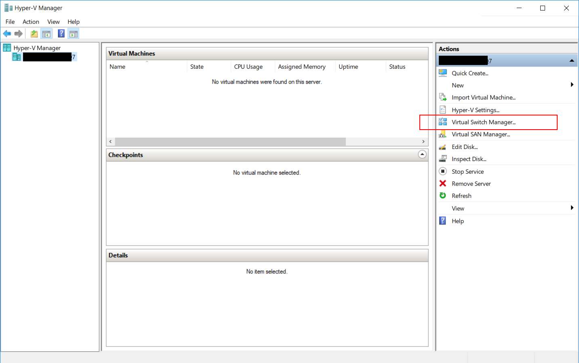Click the Up one level folder icon
The height and width of the screenshot is (363, 579).
34,34
